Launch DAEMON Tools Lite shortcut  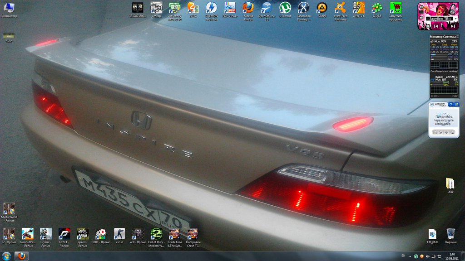point(212,11)
